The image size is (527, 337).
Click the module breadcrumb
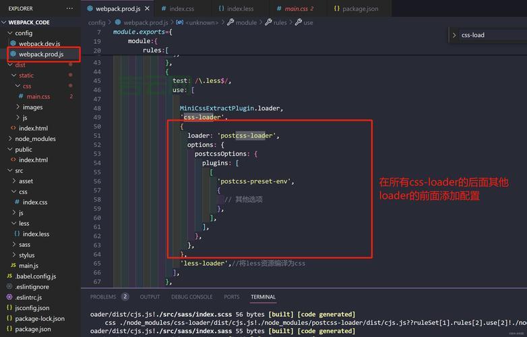[x=246, y=22]
